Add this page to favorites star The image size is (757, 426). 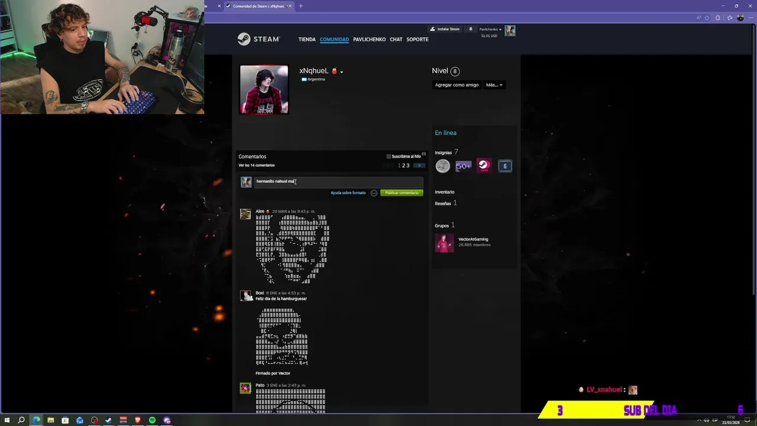coord(707,18)
